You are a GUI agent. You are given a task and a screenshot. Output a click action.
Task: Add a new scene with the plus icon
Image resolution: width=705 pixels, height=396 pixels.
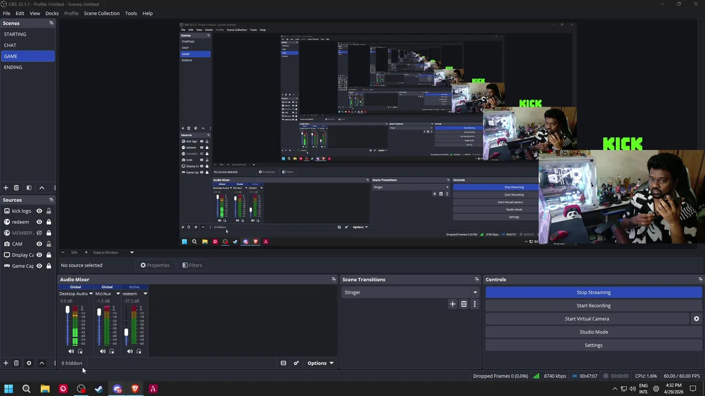click(6, 188)
